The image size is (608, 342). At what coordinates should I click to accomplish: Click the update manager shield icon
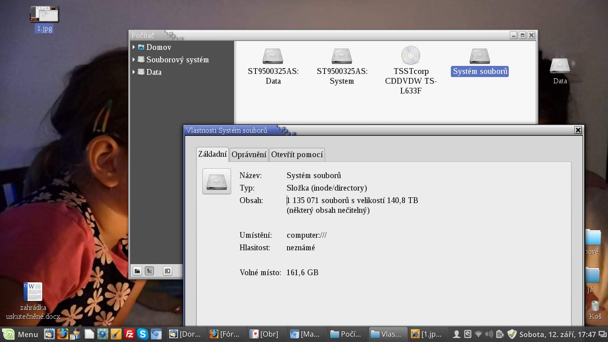(x=512, y=334)
